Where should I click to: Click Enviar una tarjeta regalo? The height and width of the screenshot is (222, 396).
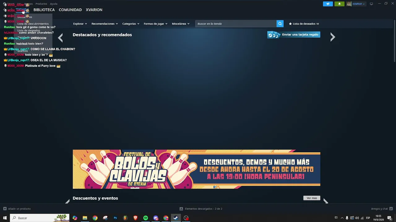tap(294, 35)
